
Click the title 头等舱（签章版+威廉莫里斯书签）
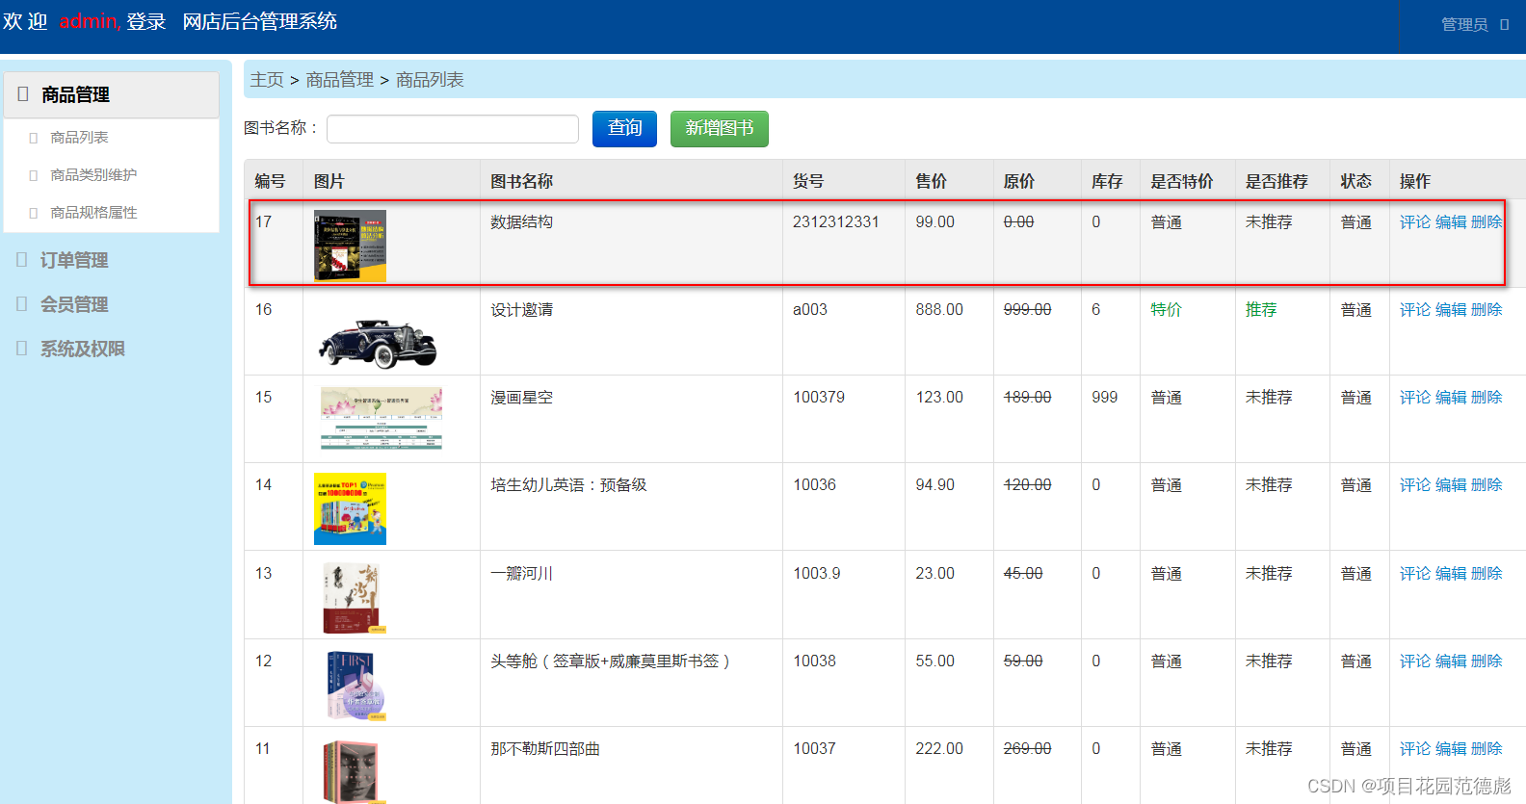[612, 661]
